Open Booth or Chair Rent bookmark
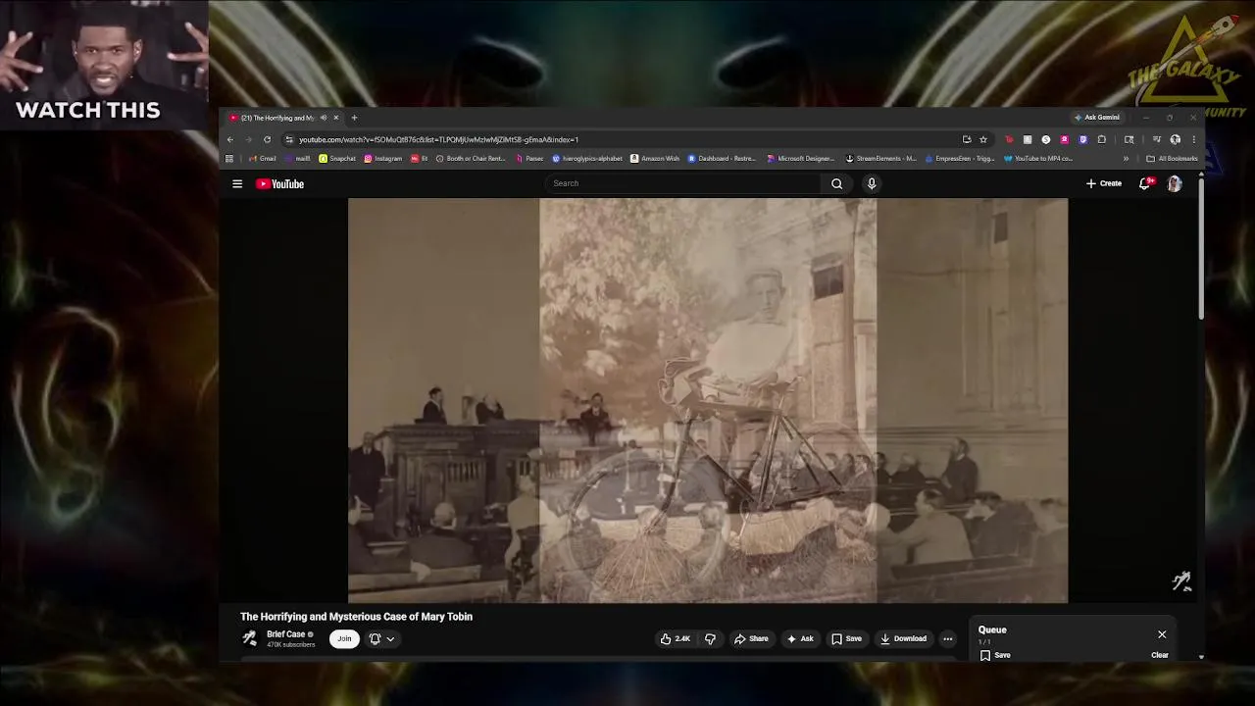The width and height of the screenshot is (1255, 706). (x=471, y=159)
